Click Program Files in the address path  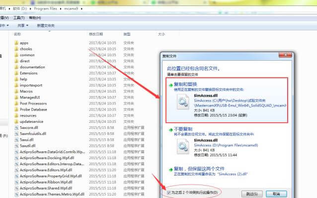coord(46,8)
